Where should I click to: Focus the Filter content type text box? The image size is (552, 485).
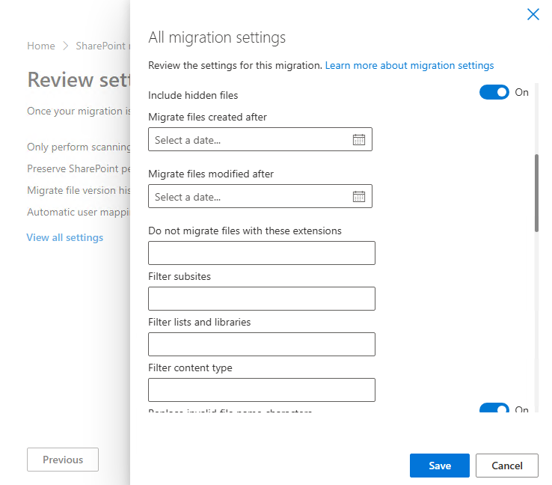pos(262,390)
